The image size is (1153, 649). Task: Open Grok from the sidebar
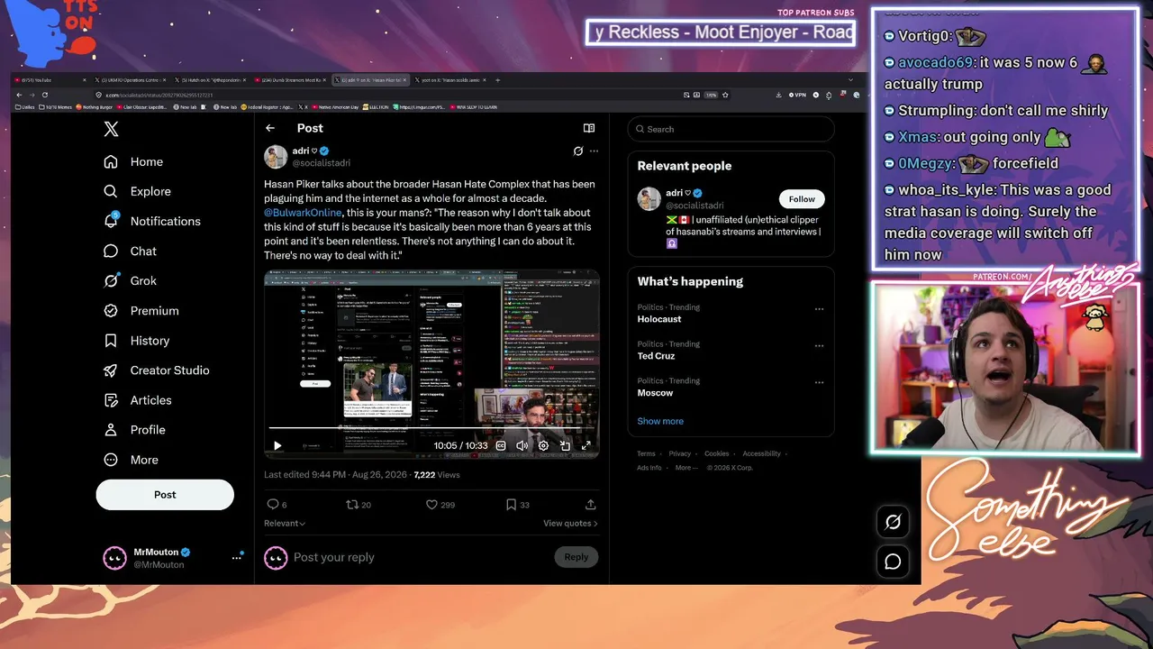tap(130, 280)
